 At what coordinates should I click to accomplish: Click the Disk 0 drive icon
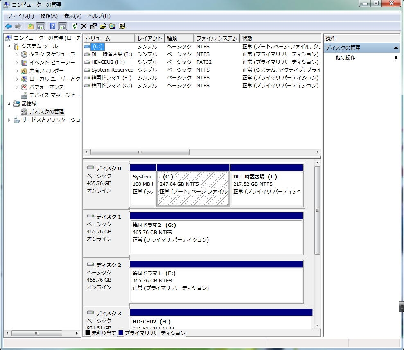coord(90,168)
